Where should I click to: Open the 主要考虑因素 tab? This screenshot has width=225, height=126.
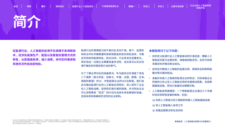[177, 6]
